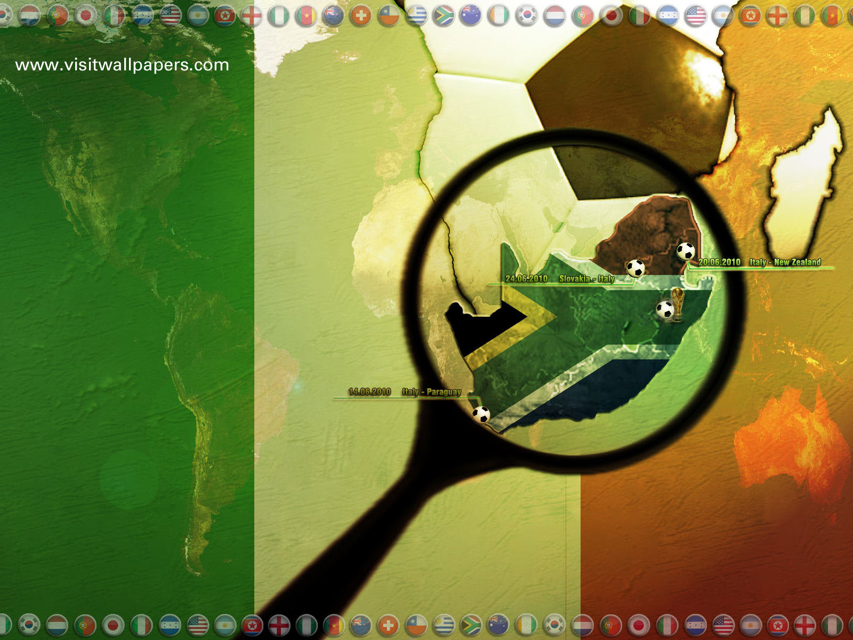Click the soccer ball marker for Slovakia - Italy
The width and height of the screenshot is (853, 640).
(635, 268)
